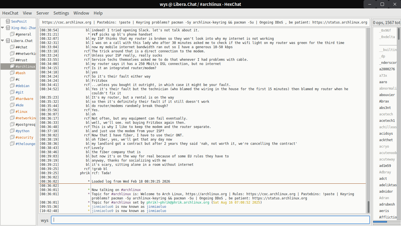The width and height of the screenshot is (401, 226).
Task: Open the HexChat menu
Action: click(10, 13)
